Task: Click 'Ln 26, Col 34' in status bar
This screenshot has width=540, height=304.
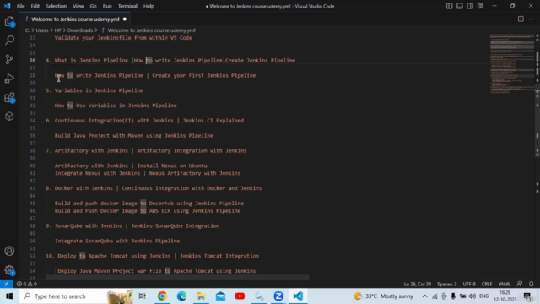Action: (417, 284)
